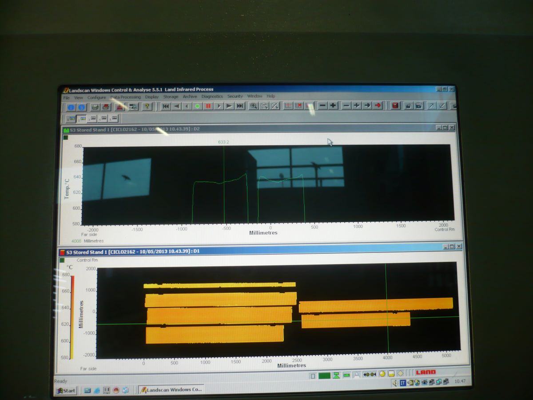Open the Data Processing menu
This screenshot has height=400, width=533.
tap(126, 97)
